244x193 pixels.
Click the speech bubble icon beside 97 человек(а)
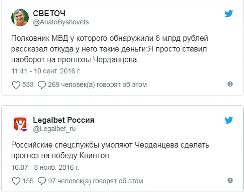42,181
